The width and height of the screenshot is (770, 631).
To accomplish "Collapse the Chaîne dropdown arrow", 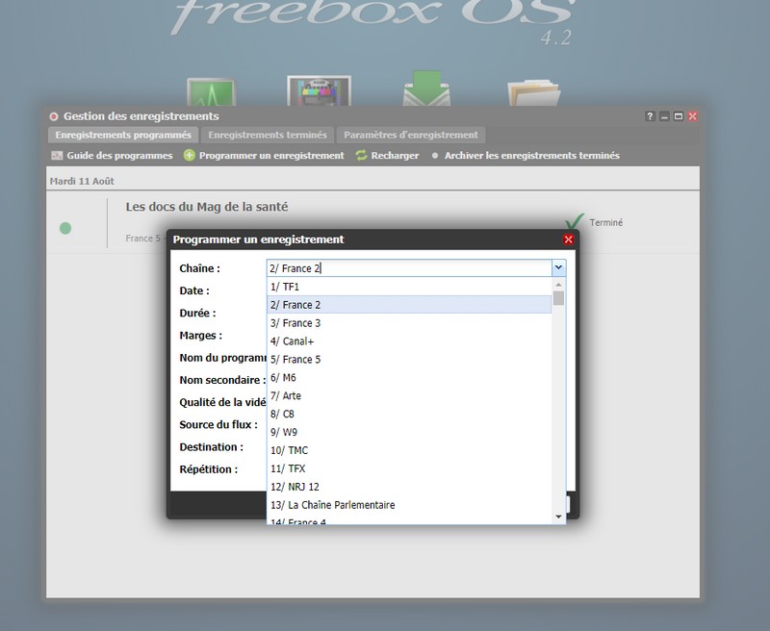I will point(558,268).
